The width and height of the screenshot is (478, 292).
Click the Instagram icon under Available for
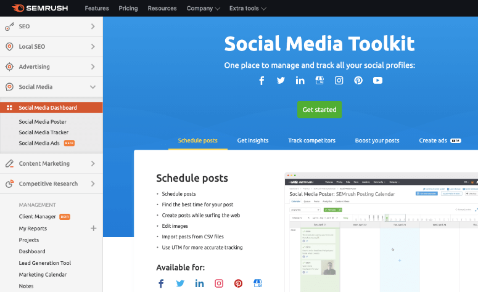219,283
